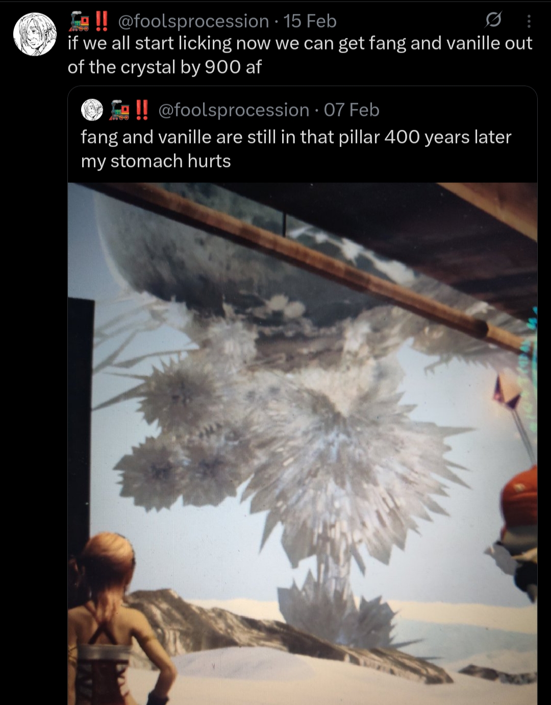The width and height of the screenshot is (551, 705).
Task: Tap "of the crystal by 900 af" line
Action: (165, 67)
